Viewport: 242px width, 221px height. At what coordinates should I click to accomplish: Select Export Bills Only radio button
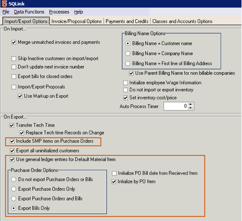14,208
